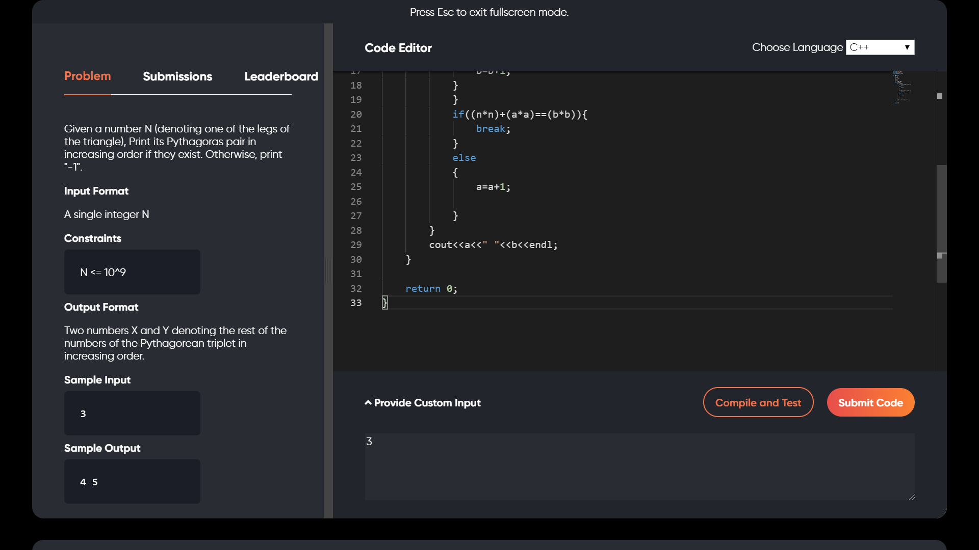
Task: Open the Choose Language C++ dropdown
Action: pyautogui.click(x=879, y=47)
